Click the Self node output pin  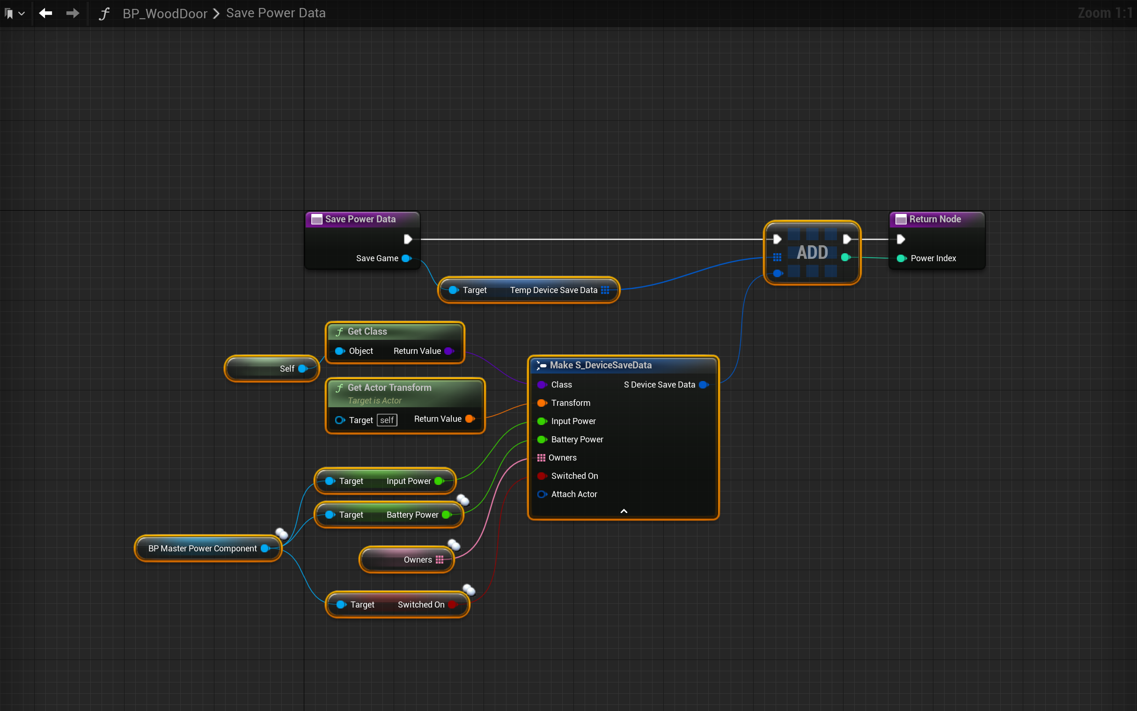coord(302,369)
